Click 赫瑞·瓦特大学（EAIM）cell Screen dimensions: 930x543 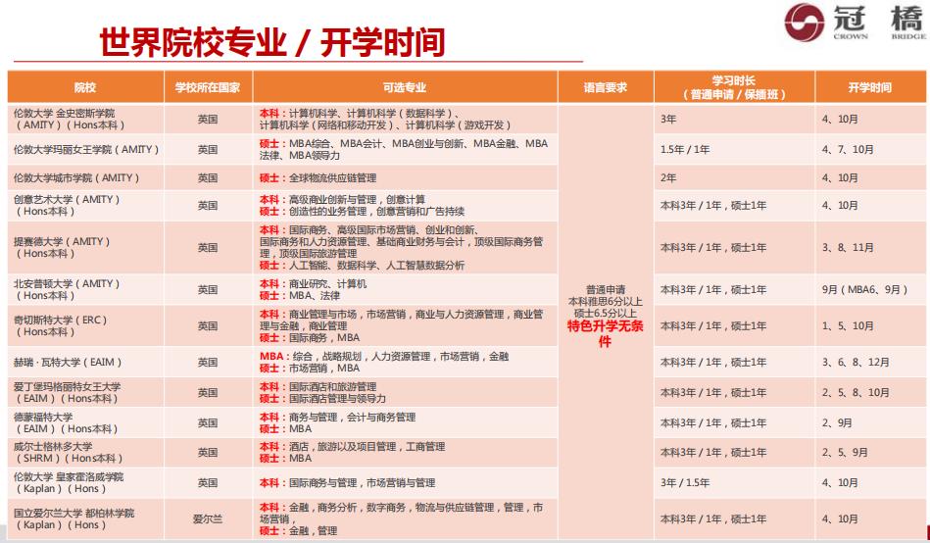85,362
